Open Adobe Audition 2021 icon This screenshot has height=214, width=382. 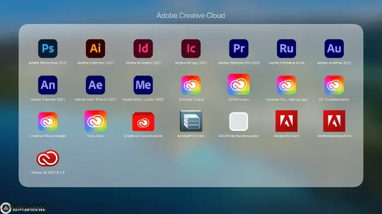(x=334, y=49)
